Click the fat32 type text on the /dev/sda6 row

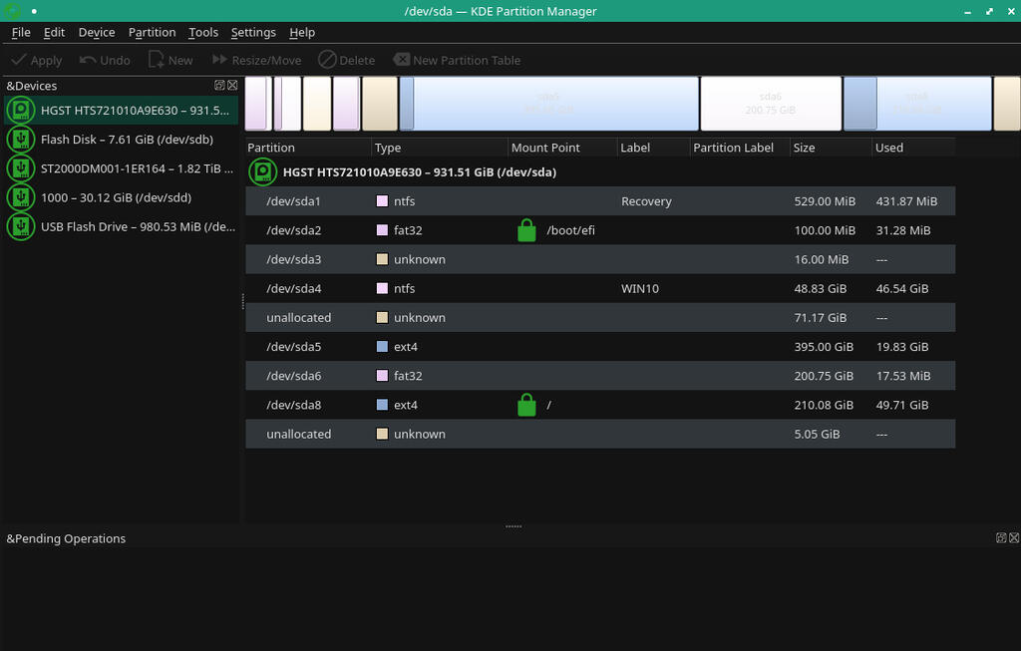tap(408, 376)
